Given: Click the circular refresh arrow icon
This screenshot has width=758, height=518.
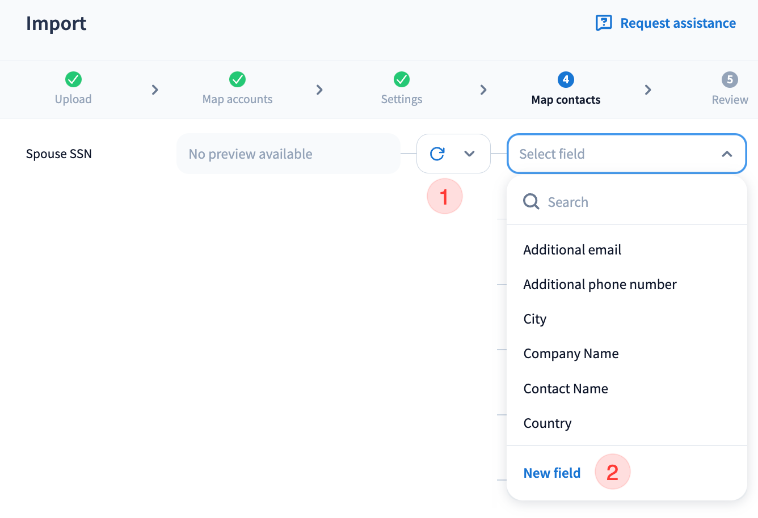Looking at the screenshot, I should click(437, 154).
